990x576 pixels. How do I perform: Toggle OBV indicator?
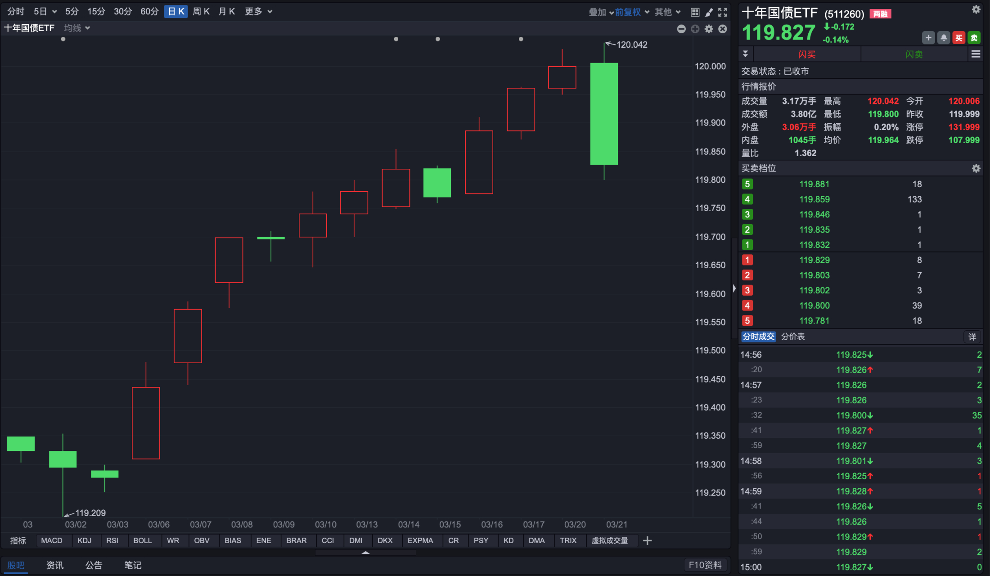(202, 540)
